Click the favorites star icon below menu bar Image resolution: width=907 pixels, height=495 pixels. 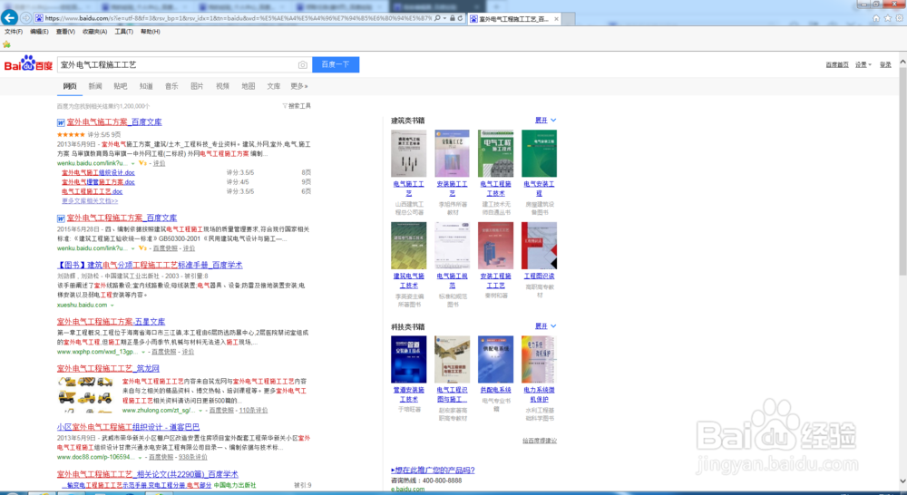(x=7, y=44)
